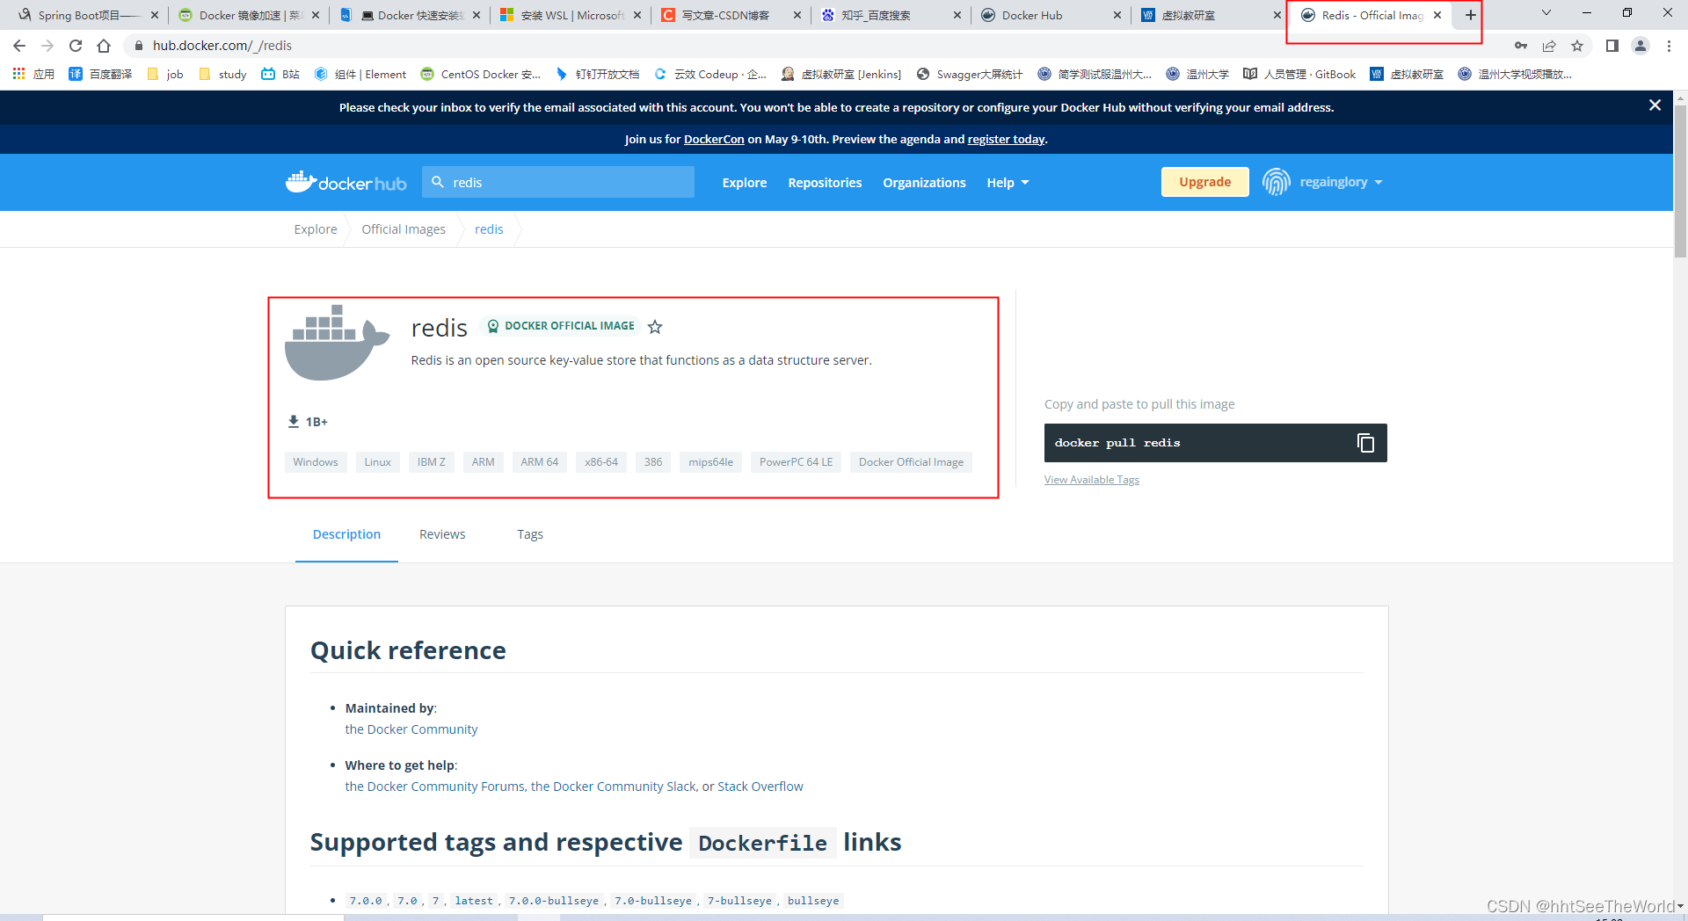The width and height of the screenshot is (1688, 921).
Task: Open the CentOS Docker bookmark
Action: click(x=481, y=74)
